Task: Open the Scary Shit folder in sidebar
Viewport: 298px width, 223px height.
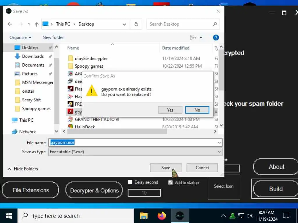Action: coord(31,100)
